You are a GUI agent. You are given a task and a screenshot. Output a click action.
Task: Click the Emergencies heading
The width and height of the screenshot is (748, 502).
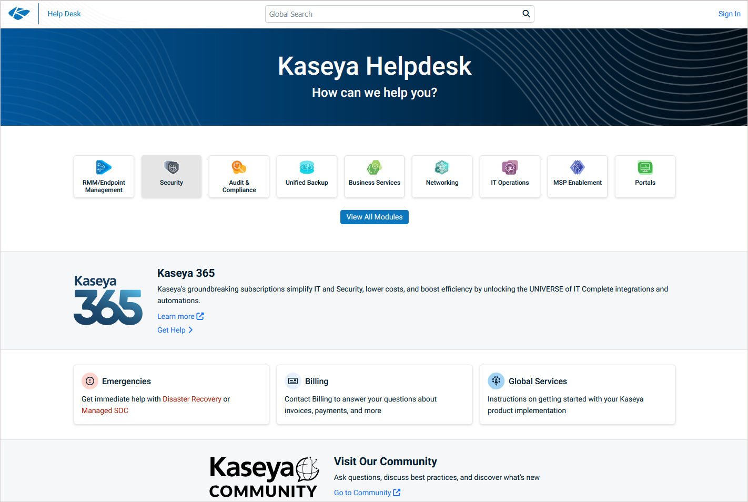pos(126,381)
